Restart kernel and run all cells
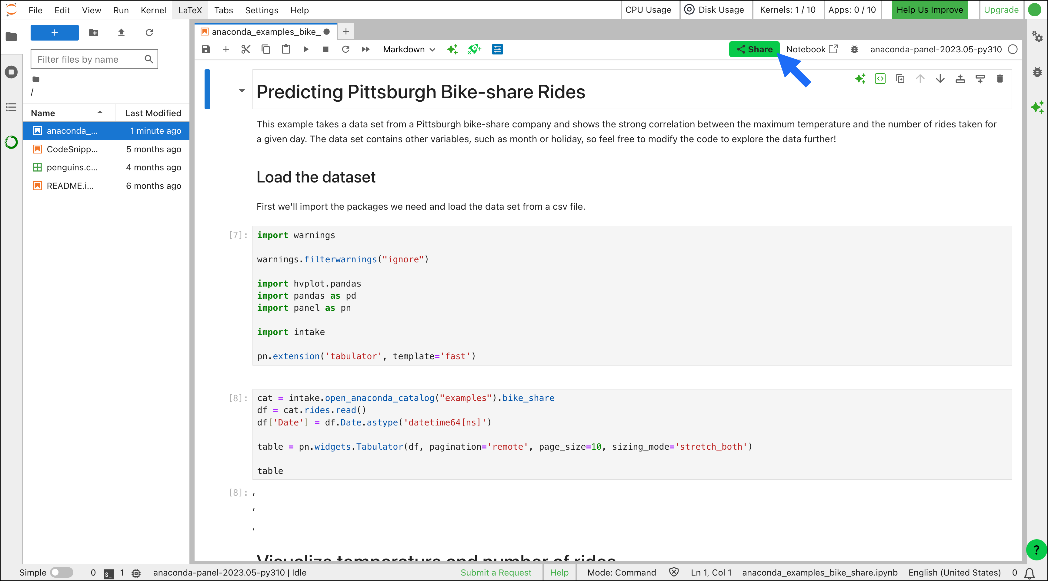 coord(366,49)
